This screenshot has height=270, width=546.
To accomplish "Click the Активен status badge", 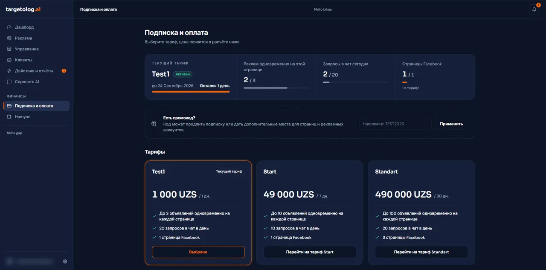I will tap(183, 74).
